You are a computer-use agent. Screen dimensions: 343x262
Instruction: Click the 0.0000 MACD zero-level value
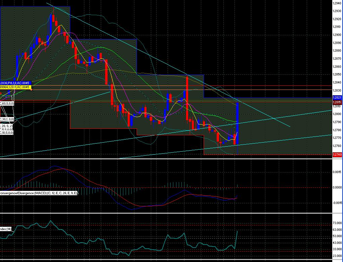click(337, 188)
